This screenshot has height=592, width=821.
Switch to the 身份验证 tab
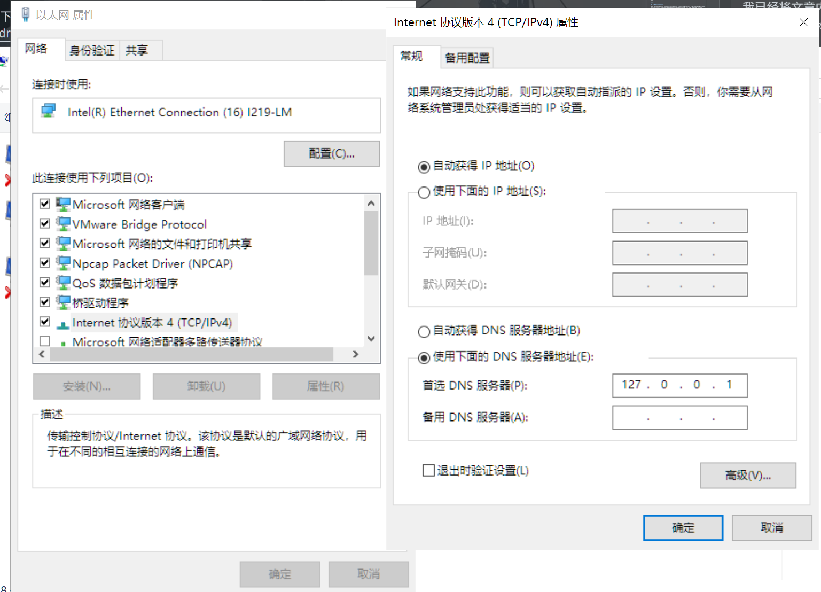[91, 50]
